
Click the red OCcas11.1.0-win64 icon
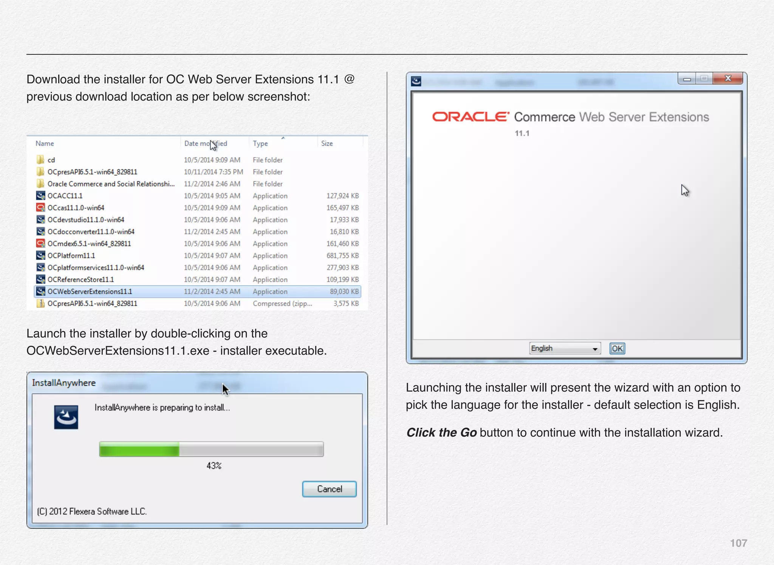click(40, 208)
